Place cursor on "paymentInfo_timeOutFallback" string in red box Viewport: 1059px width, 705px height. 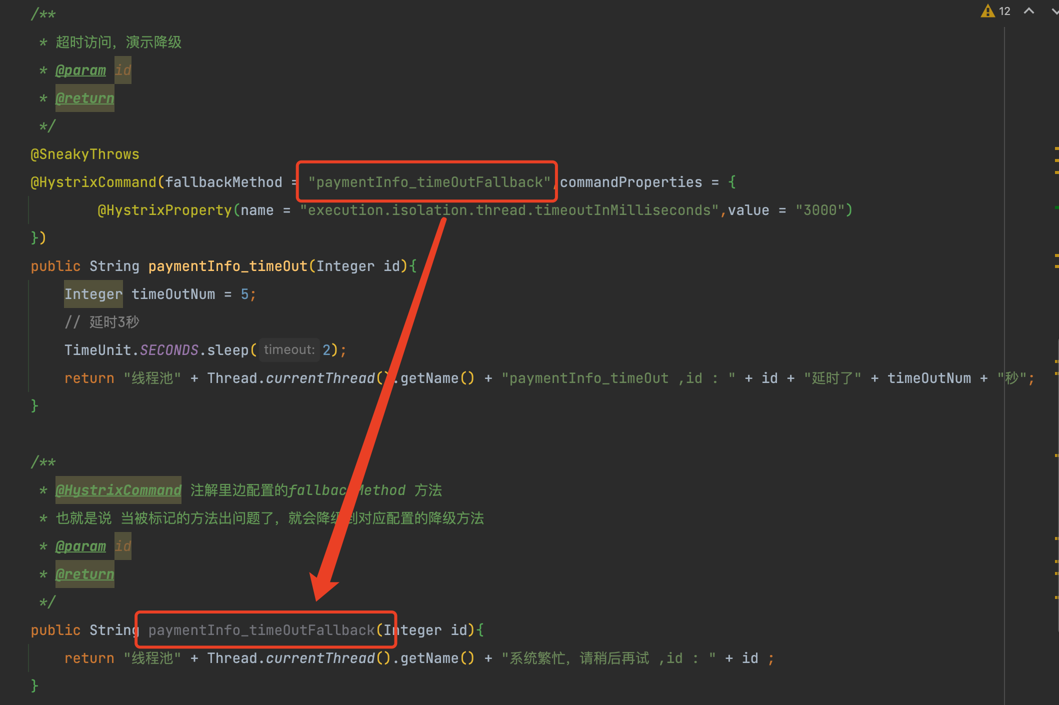tap(429, 182)
